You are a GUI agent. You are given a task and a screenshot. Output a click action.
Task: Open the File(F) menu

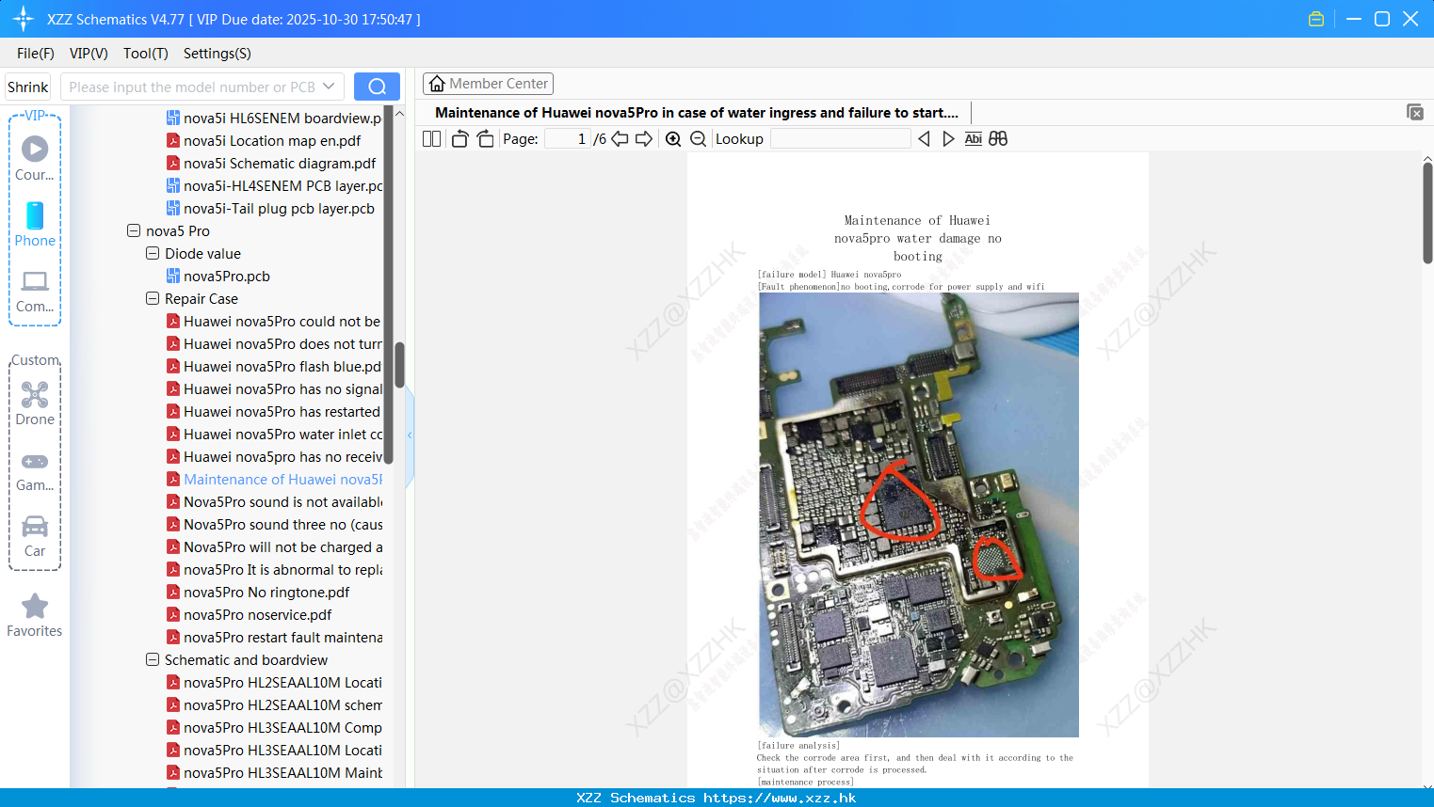point(36,54)
